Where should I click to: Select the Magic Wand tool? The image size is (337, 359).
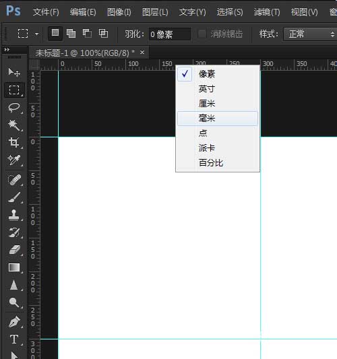click(14, 125)
